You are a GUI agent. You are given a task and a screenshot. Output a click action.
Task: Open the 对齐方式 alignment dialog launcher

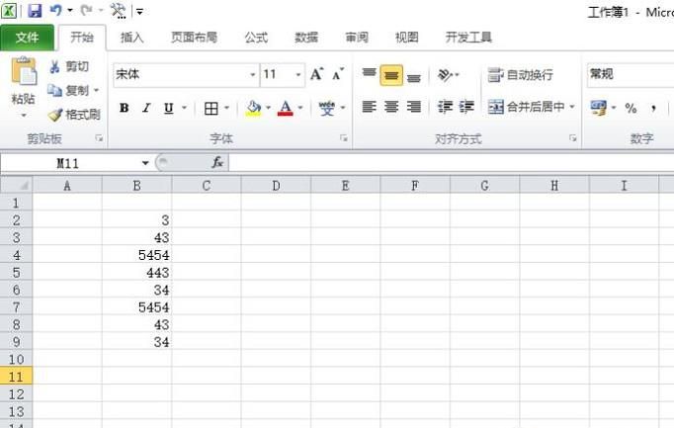(573, 138)
